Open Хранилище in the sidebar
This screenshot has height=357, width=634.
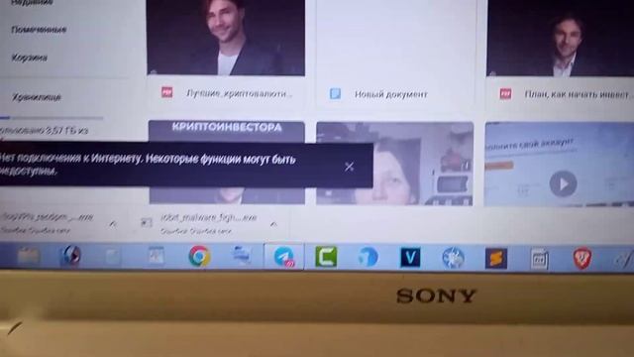[36, 97]
